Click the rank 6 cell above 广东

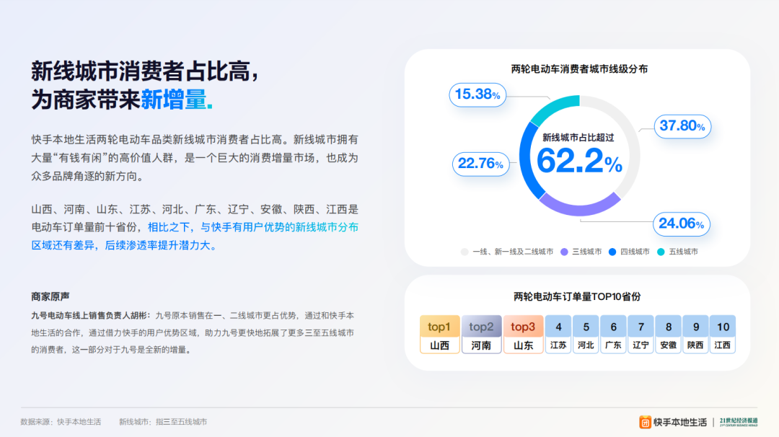click(613, 327)
